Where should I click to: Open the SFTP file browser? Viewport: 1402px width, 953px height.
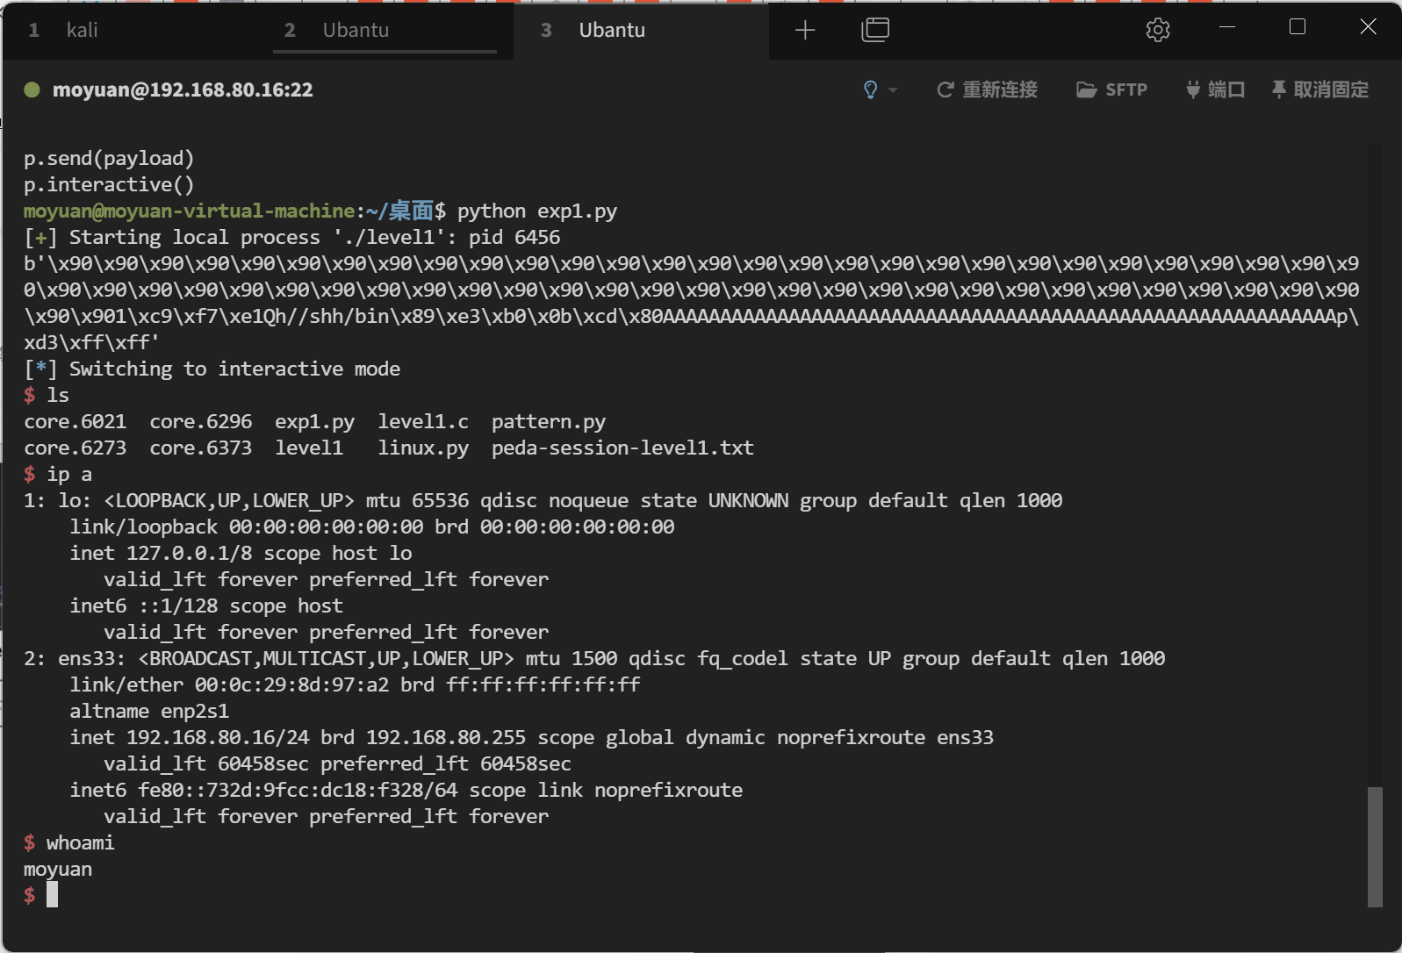1111,90
